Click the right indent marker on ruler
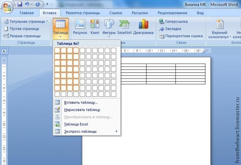The height and width of the screenshot is (165, 241). (x=204, y=51)
